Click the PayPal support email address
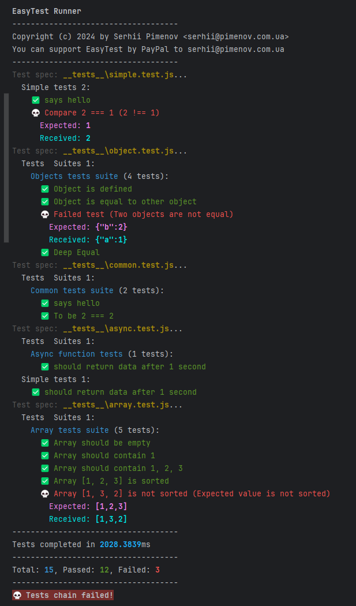The width and height of the screenshot is (356, 606). (x=236, y=50)
